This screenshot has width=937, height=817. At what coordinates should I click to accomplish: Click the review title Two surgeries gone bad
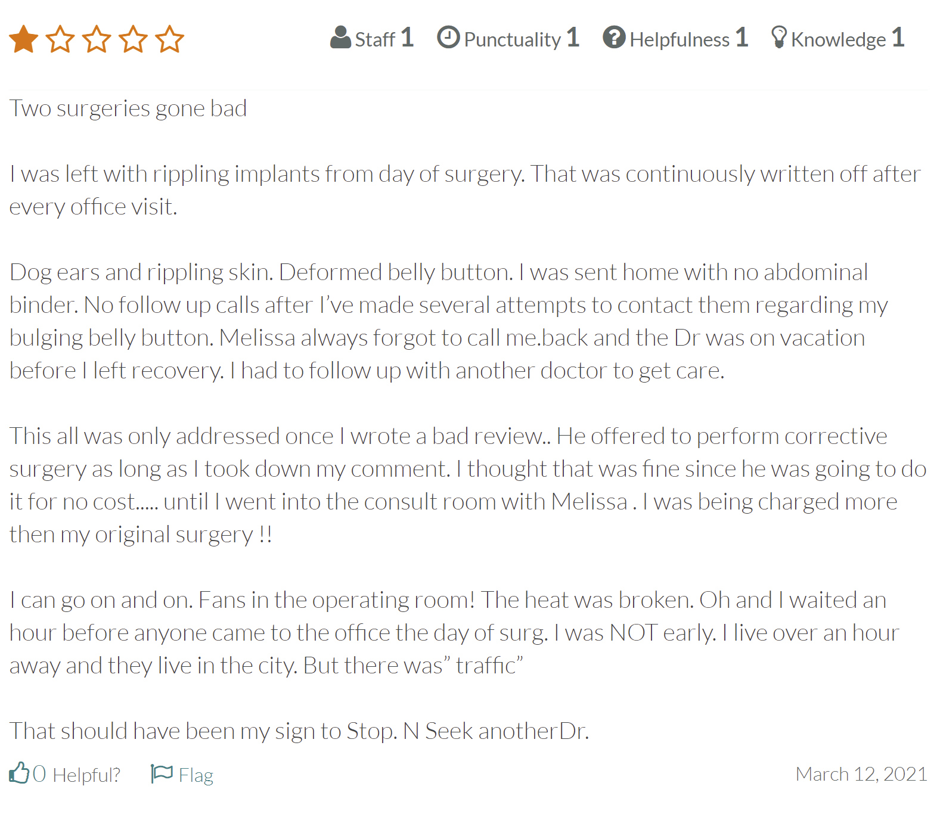[128, 109]
